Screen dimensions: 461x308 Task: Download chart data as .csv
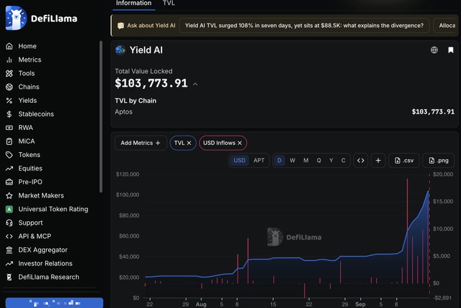point(404,160)
